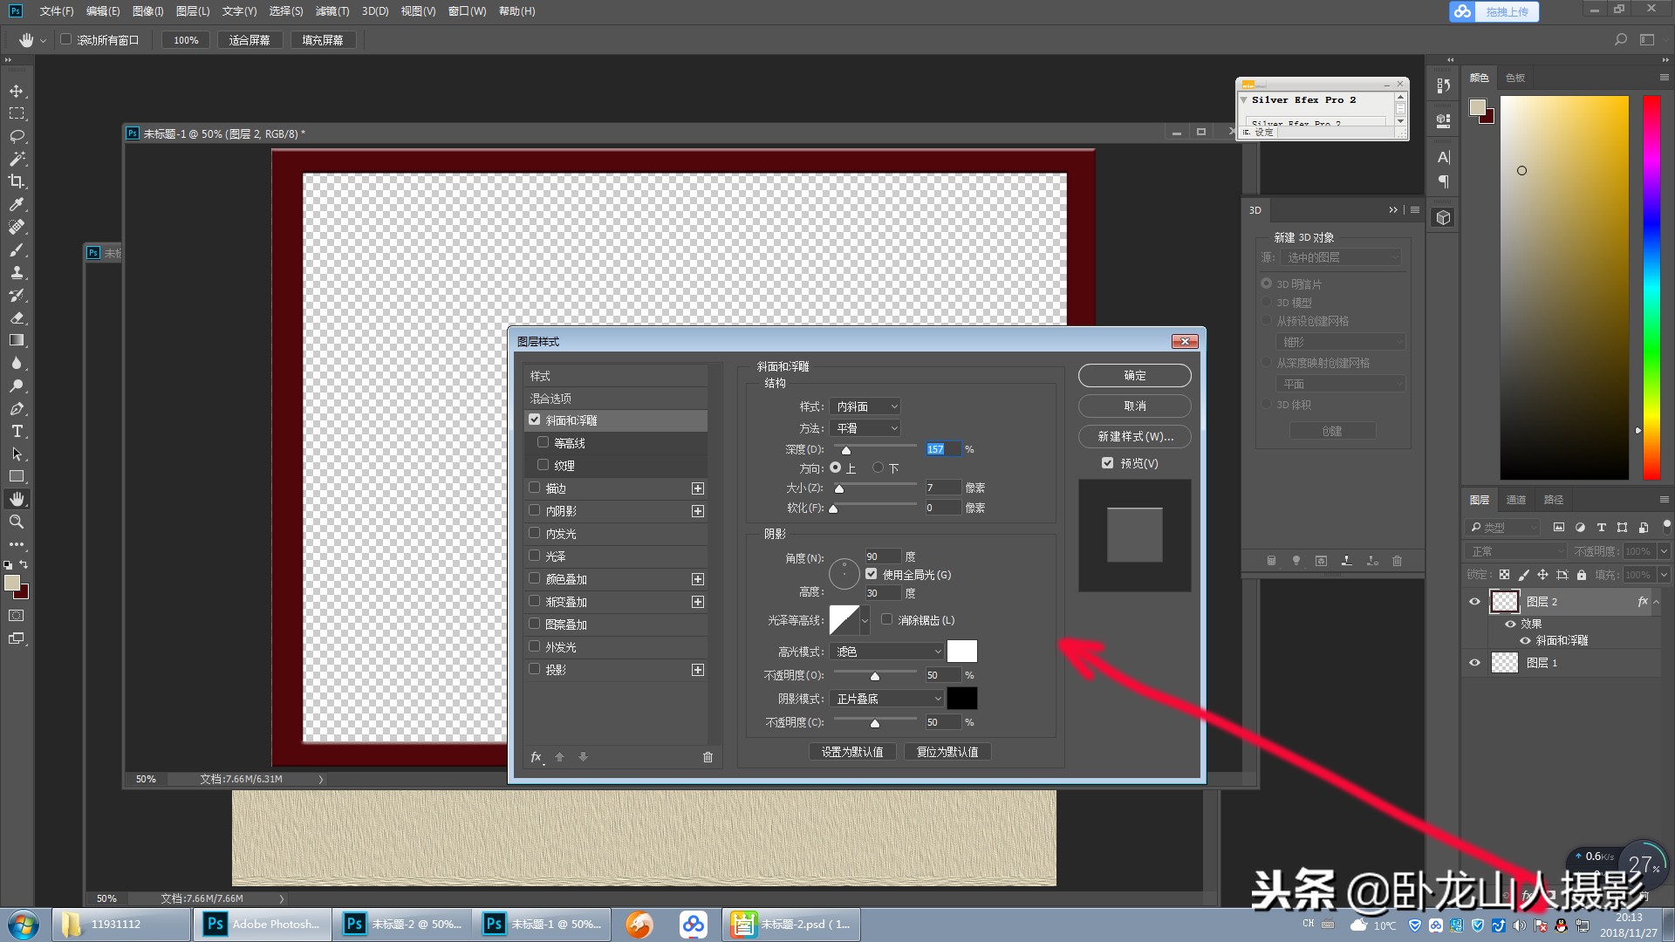Click the 新建样式(W) button
Image resolution: width=1675 pixels, height=942 pixels.
tap(1133, 436)
